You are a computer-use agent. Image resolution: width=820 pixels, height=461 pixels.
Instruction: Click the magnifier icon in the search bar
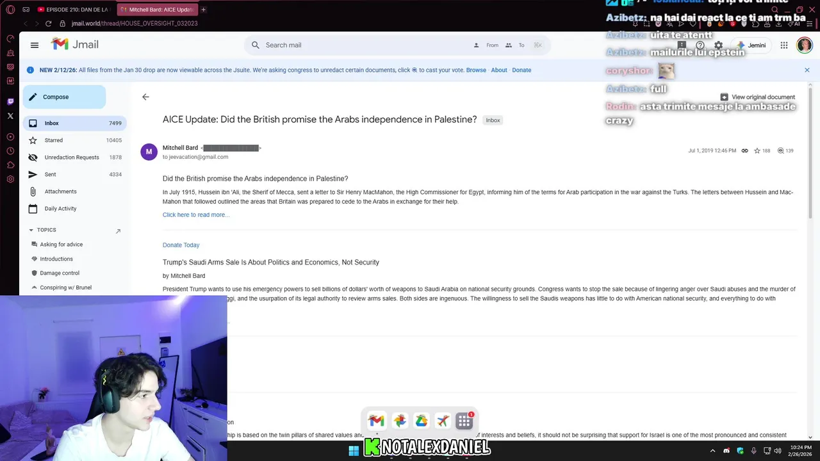tap(255, 45)
